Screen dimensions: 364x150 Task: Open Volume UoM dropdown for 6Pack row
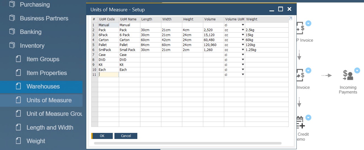point(243,35)
